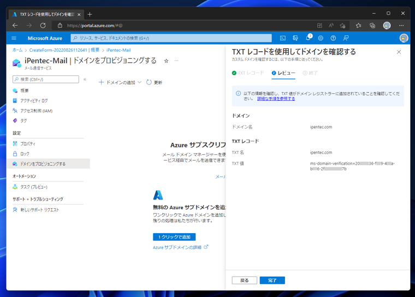Open the notifications bell

pyautogui.click(x=308, y=38)
